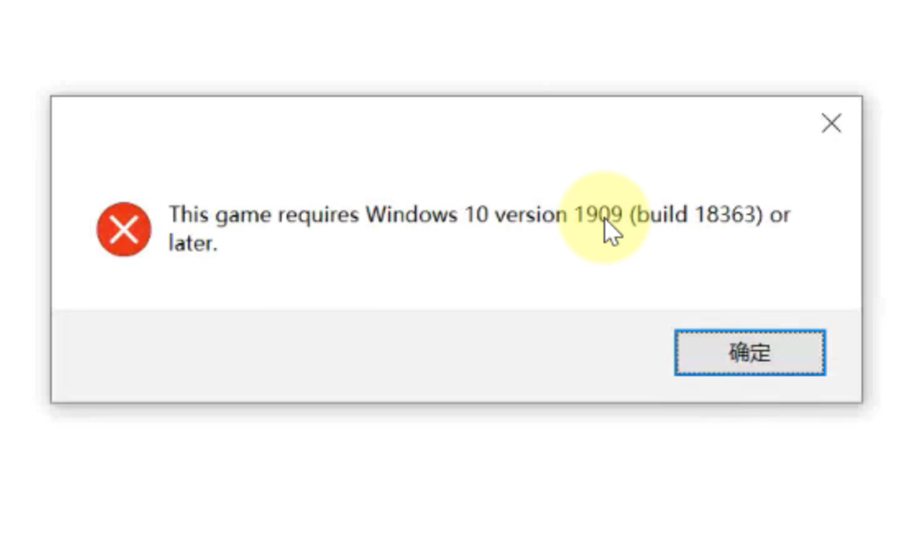Viewport: 914px width, 551px height.
Task: Click the gray footer area beside 确定
Action: (361, 355)
